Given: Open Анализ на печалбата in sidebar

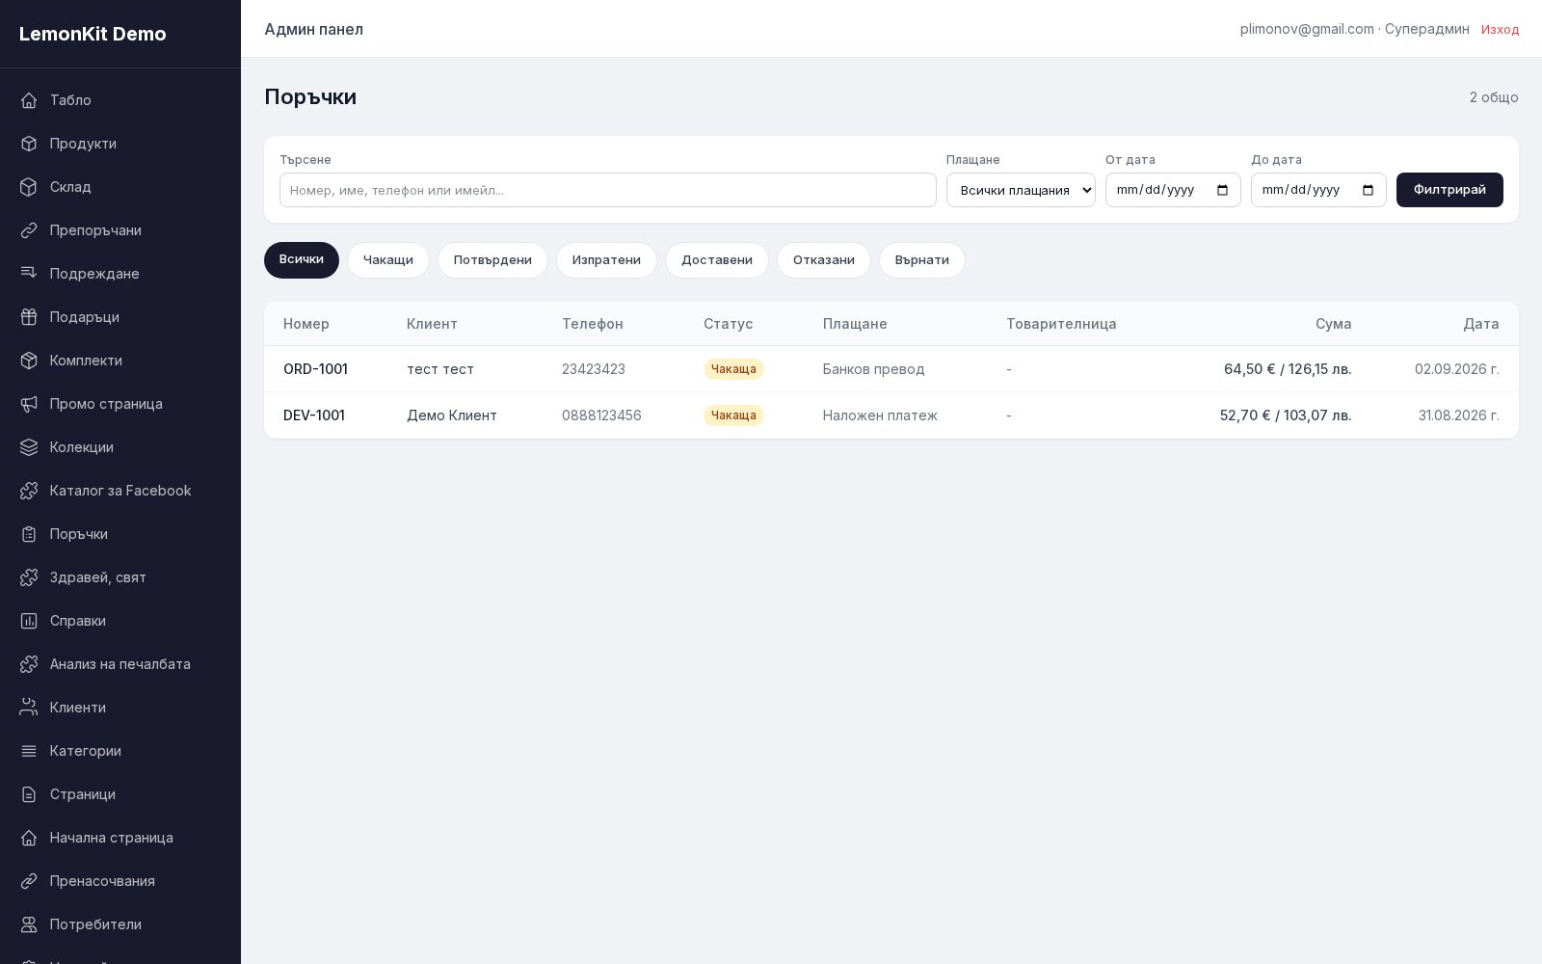Looking at the screenshot, I should [120, 664].
